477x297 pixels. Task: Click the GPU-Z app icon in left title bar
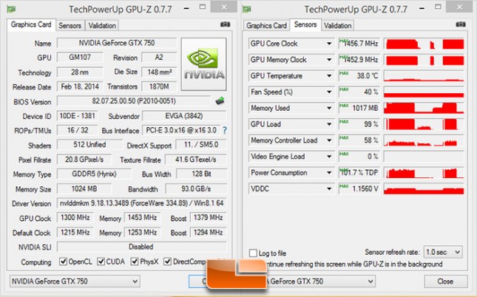pos(11,9)
